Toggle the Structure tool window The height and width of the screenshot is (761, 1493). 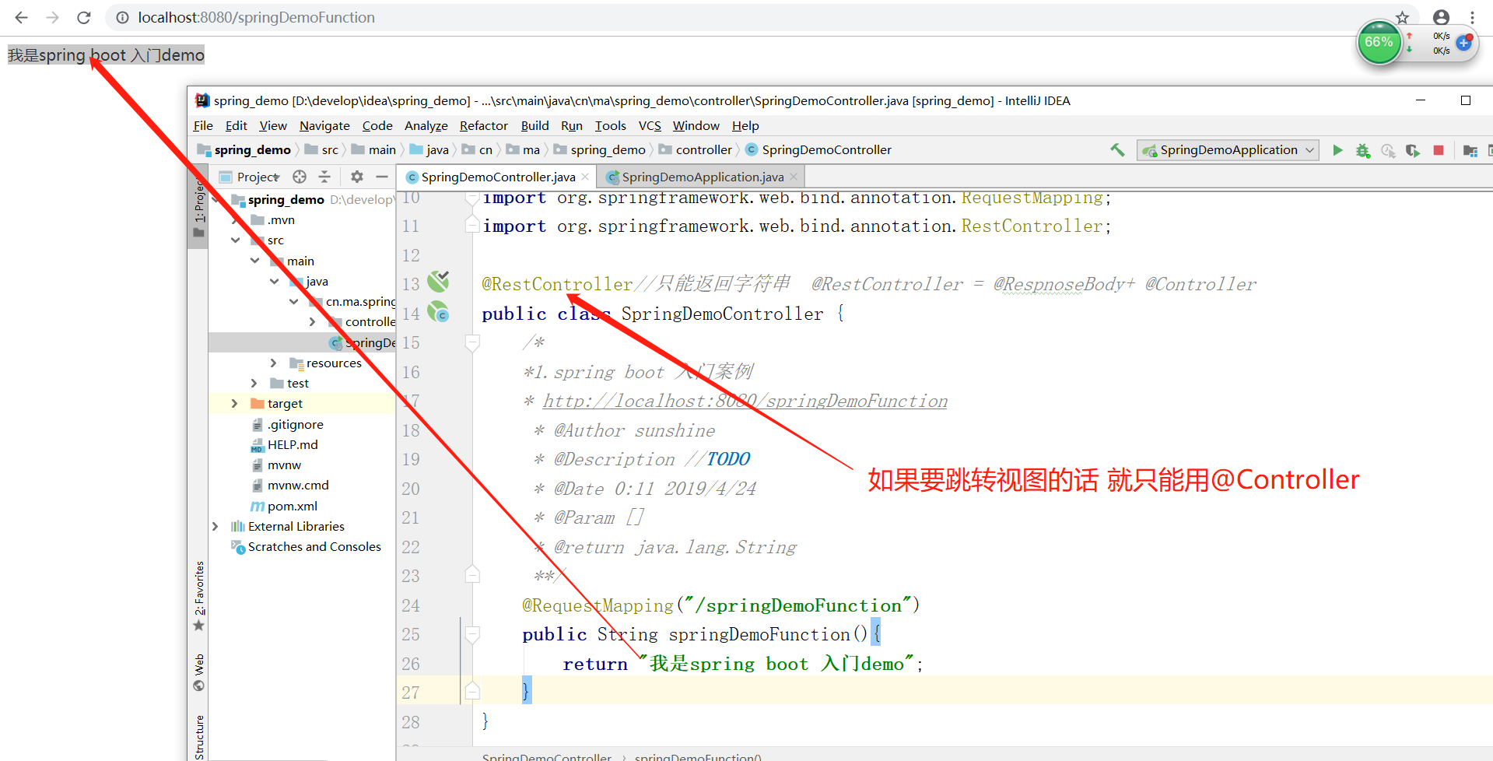[199, 736]
